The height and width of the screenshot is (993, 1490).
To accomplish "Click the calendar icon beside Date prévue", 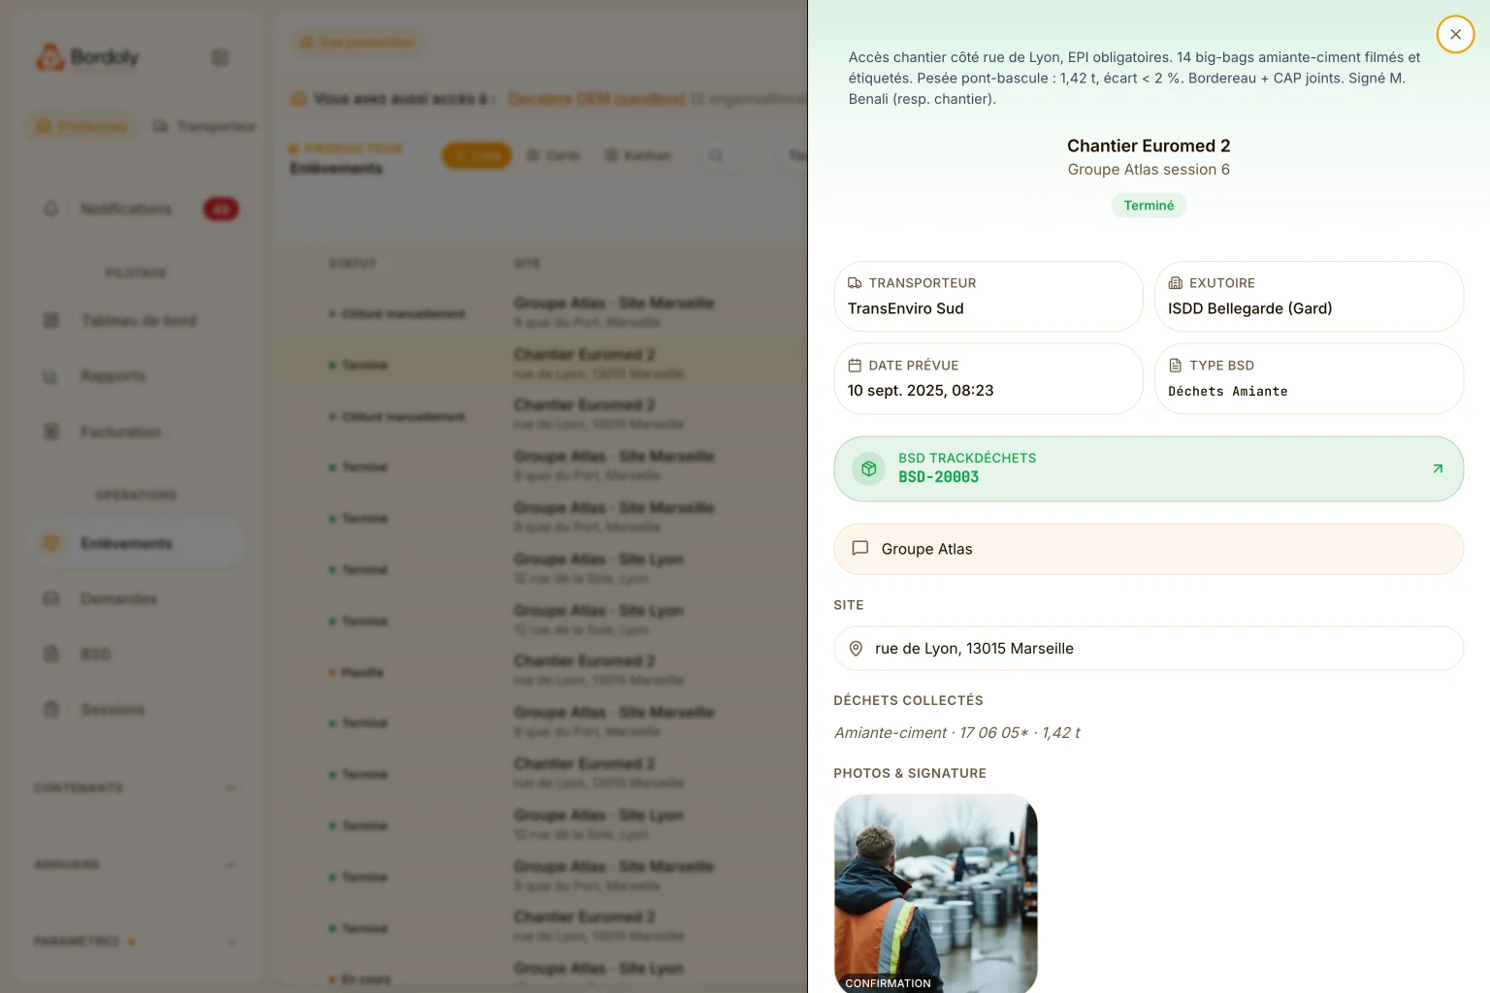I will (x=855, y=366).
